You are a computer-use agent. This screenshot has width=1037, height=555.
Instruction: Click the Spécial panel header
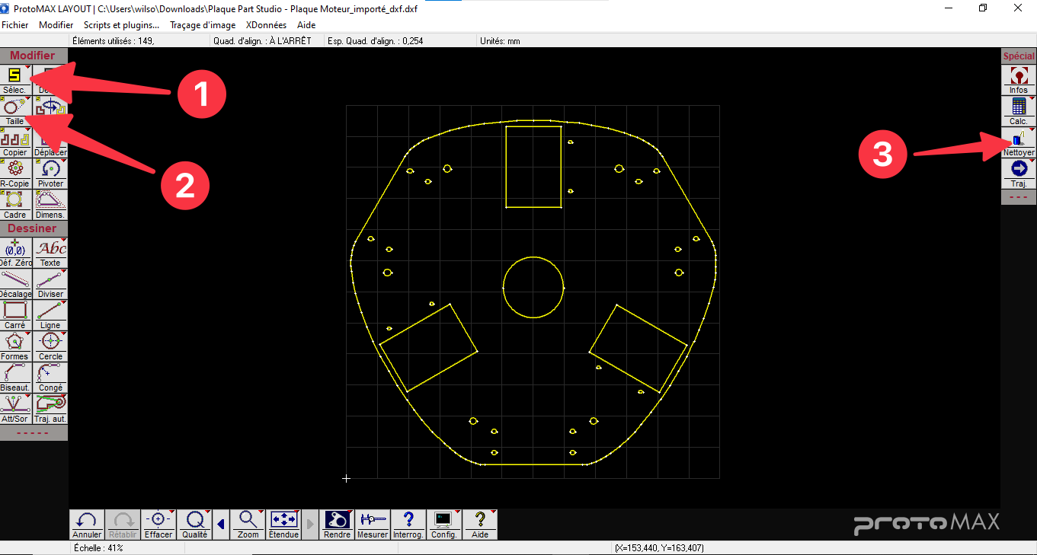[x=1019, y=56]
